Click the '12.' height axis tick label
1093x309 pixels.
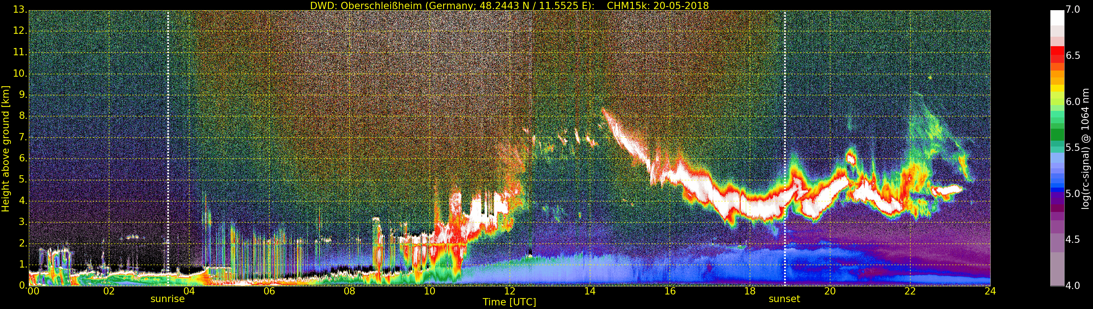[x=20, y=31]
